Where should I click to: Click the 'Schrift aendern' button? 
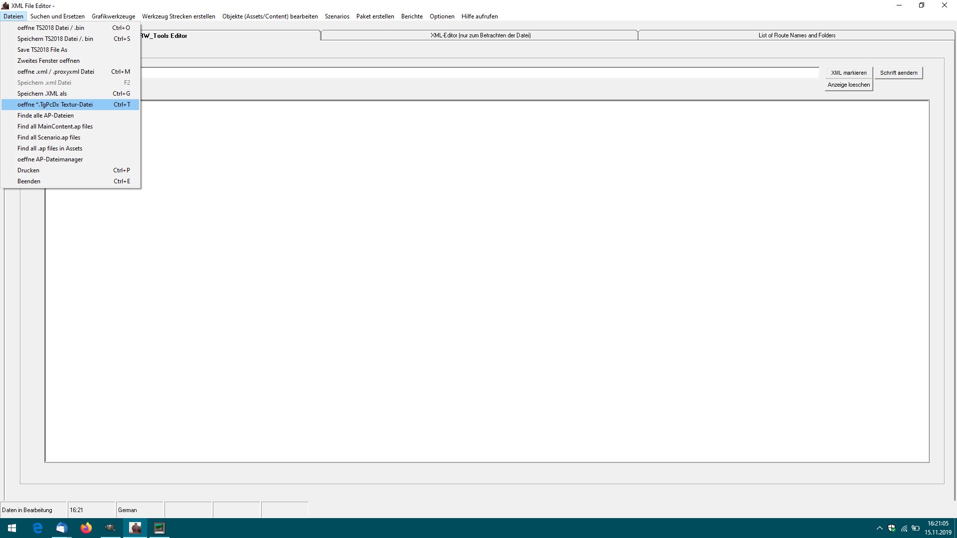[899, 73]
